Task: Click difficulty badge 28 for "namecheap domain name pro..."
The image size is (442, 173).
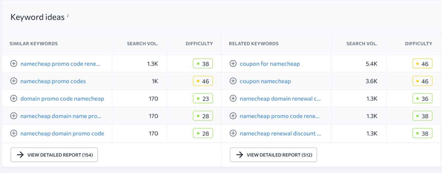Action: [x=203, y=116]
